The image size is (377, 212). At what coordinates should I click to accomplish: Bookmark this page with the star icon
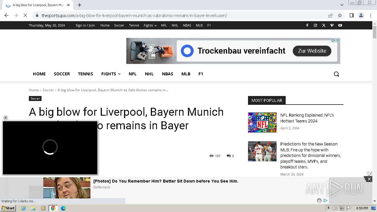click(x=340, y=15)
